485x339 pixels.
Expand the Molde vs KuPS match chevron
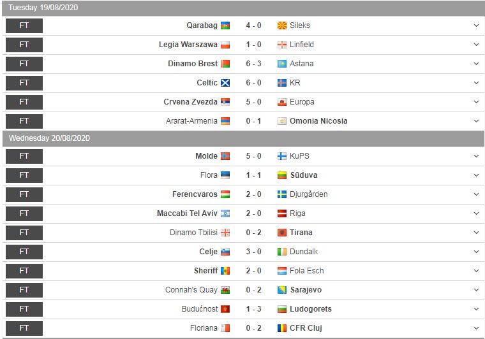(476, 156)
